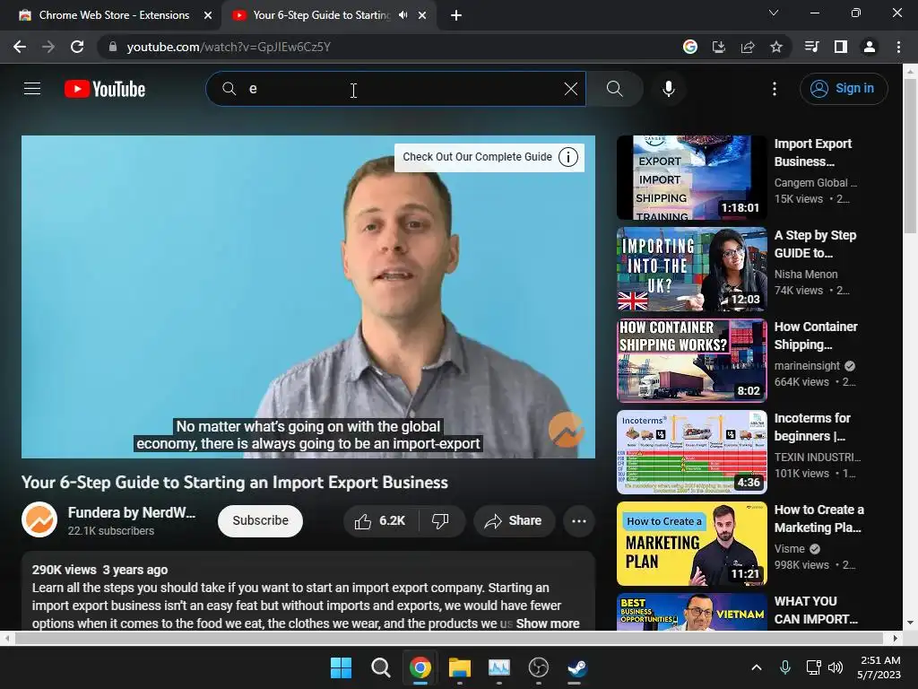Subscribe to Fundera channel
The height and width of the screenshot is (689, 918).
(261, 521)
